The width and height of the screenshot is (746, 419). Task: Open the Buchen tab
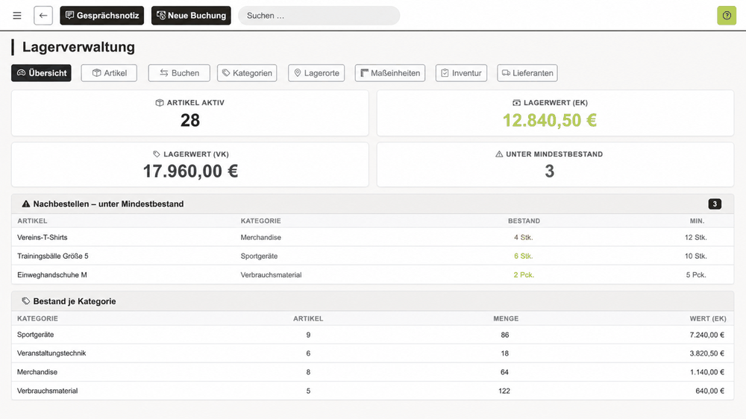point(179,73)
